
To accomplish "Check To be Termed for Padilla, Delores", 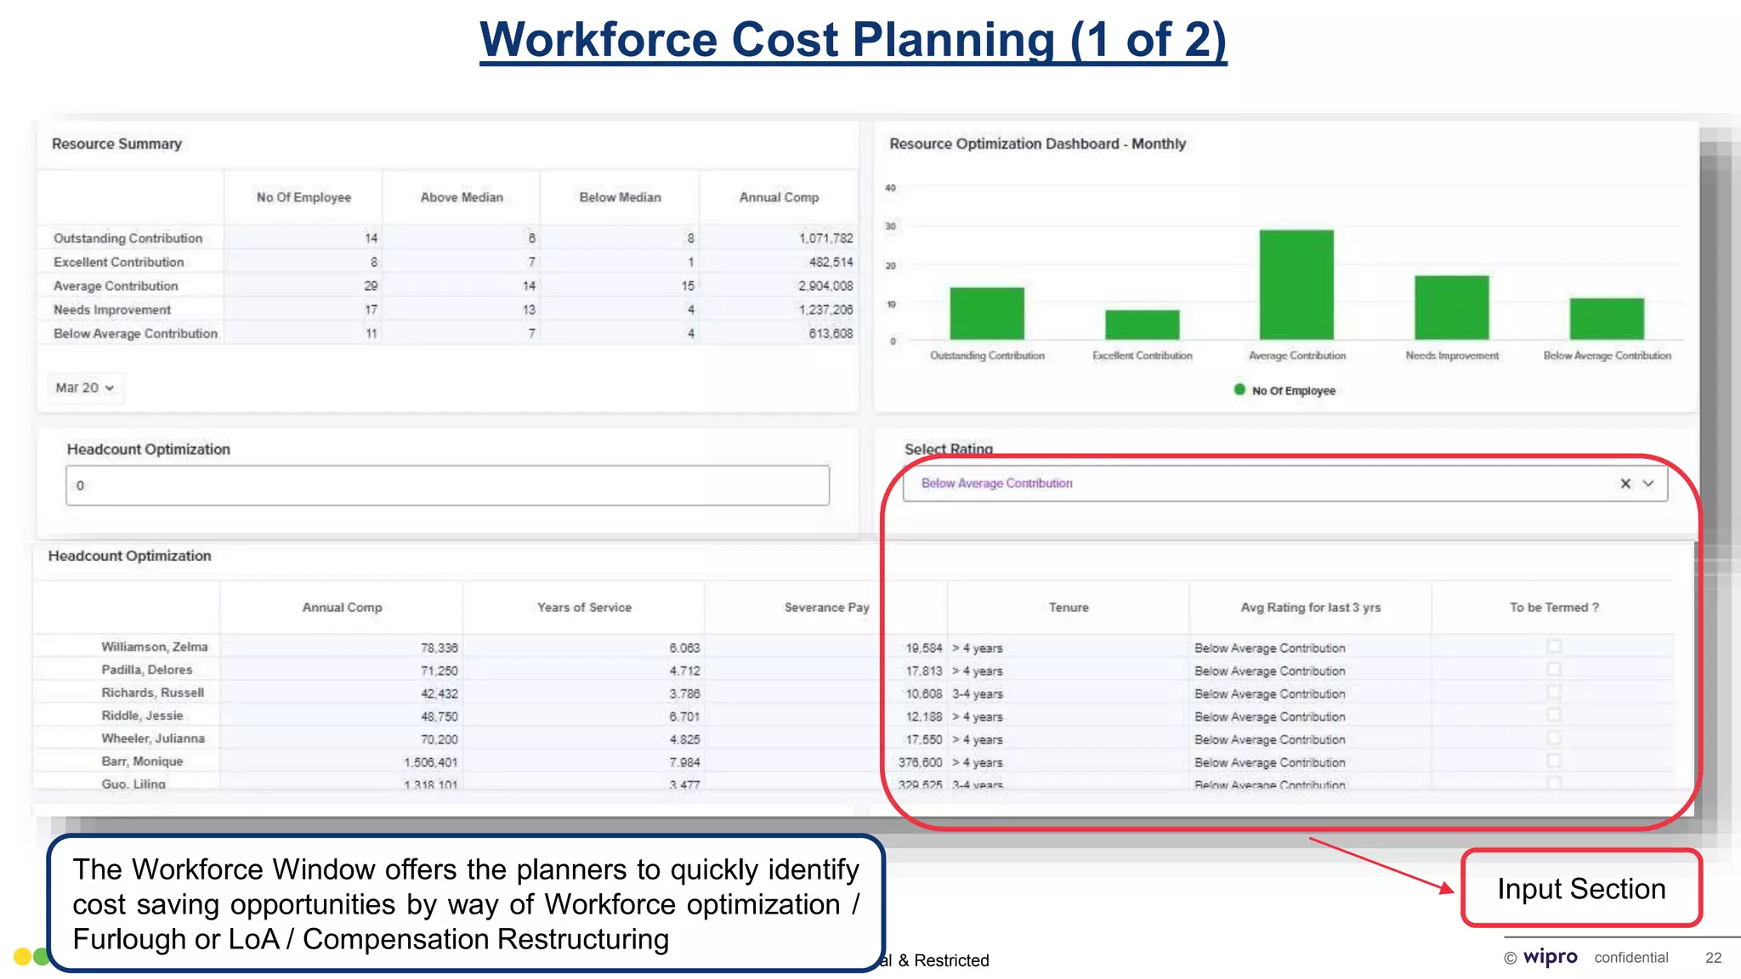I will tap(1554, 670).
